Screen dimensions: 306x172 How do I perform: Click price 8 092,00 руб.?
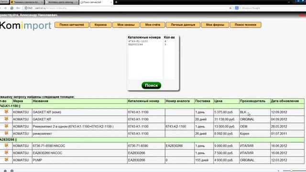pos(223,134)
